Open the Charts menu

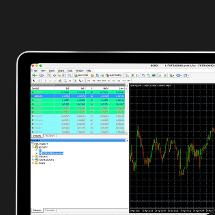coord(61,71)
